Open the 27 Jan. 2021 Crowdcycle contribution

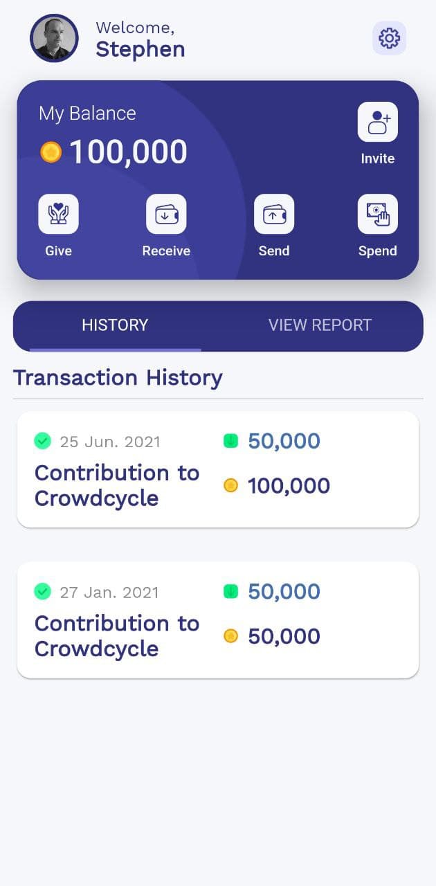pos(118,636)
